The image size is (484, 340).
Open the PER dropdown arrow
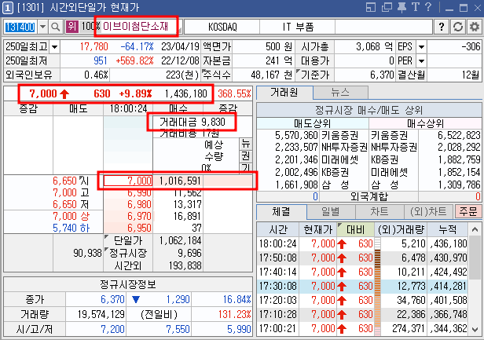[x=421, y=60]
